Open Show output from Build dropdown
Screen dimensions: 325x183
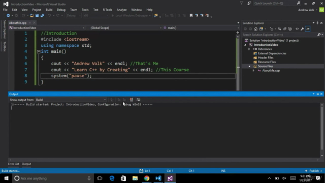point(71,100)
